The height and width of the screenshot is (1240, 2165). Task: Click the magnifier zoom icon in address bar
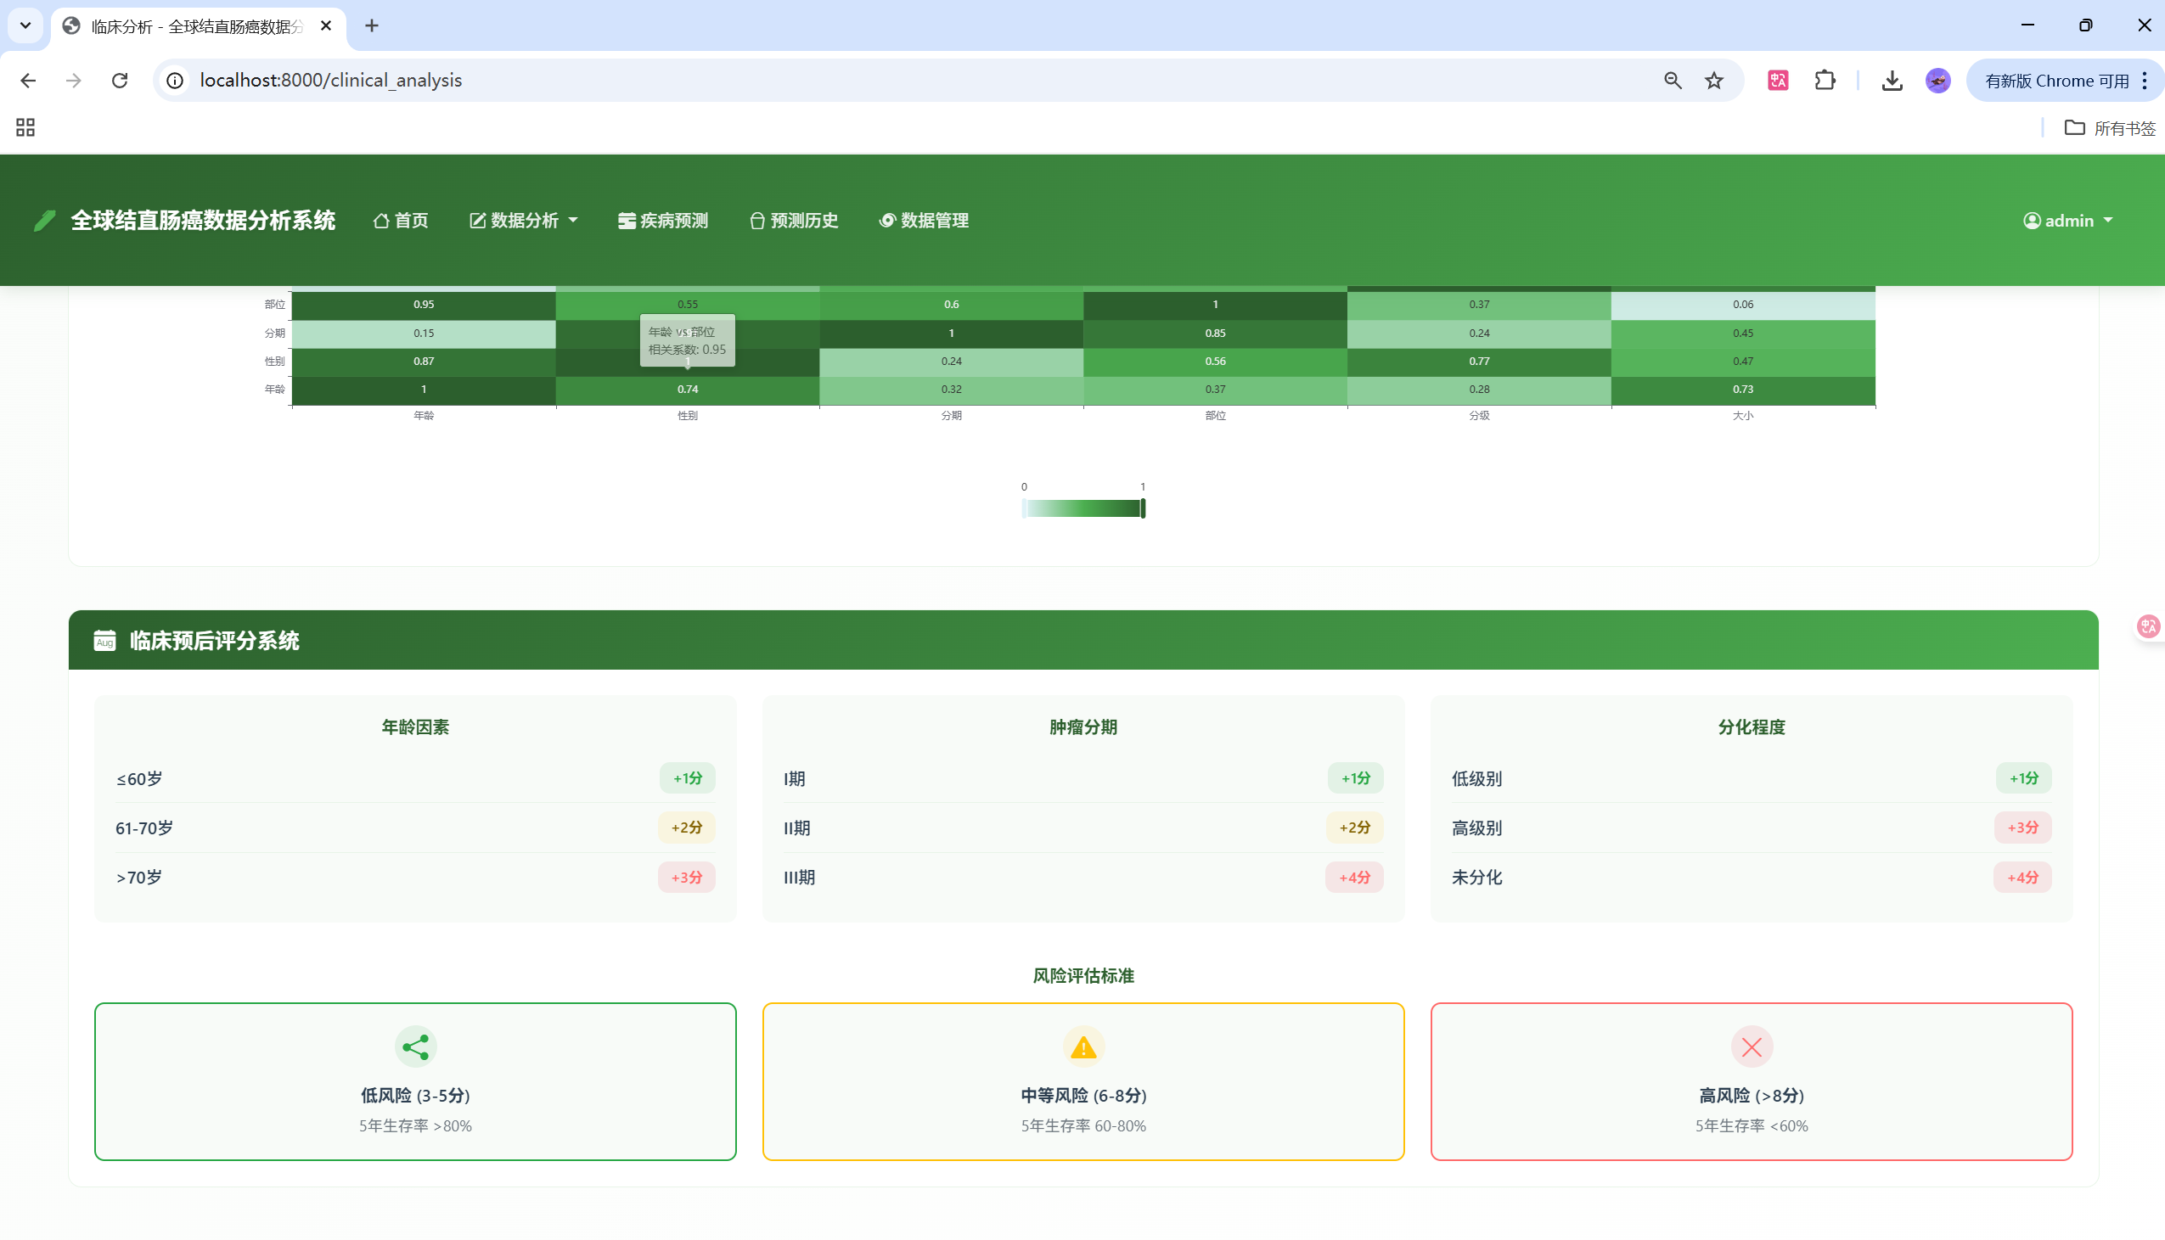1672,80
